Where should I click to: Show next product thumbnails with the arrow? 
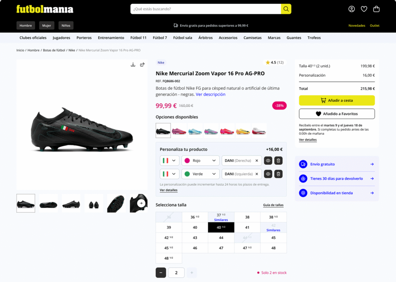(x=141, y=203)
